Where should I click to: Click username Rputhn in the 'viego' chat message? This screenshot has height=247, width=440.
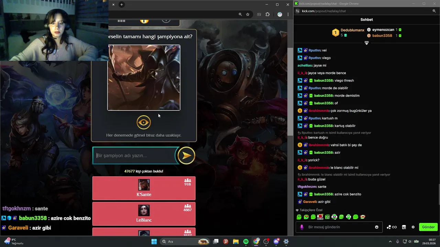tap(315, 58)
